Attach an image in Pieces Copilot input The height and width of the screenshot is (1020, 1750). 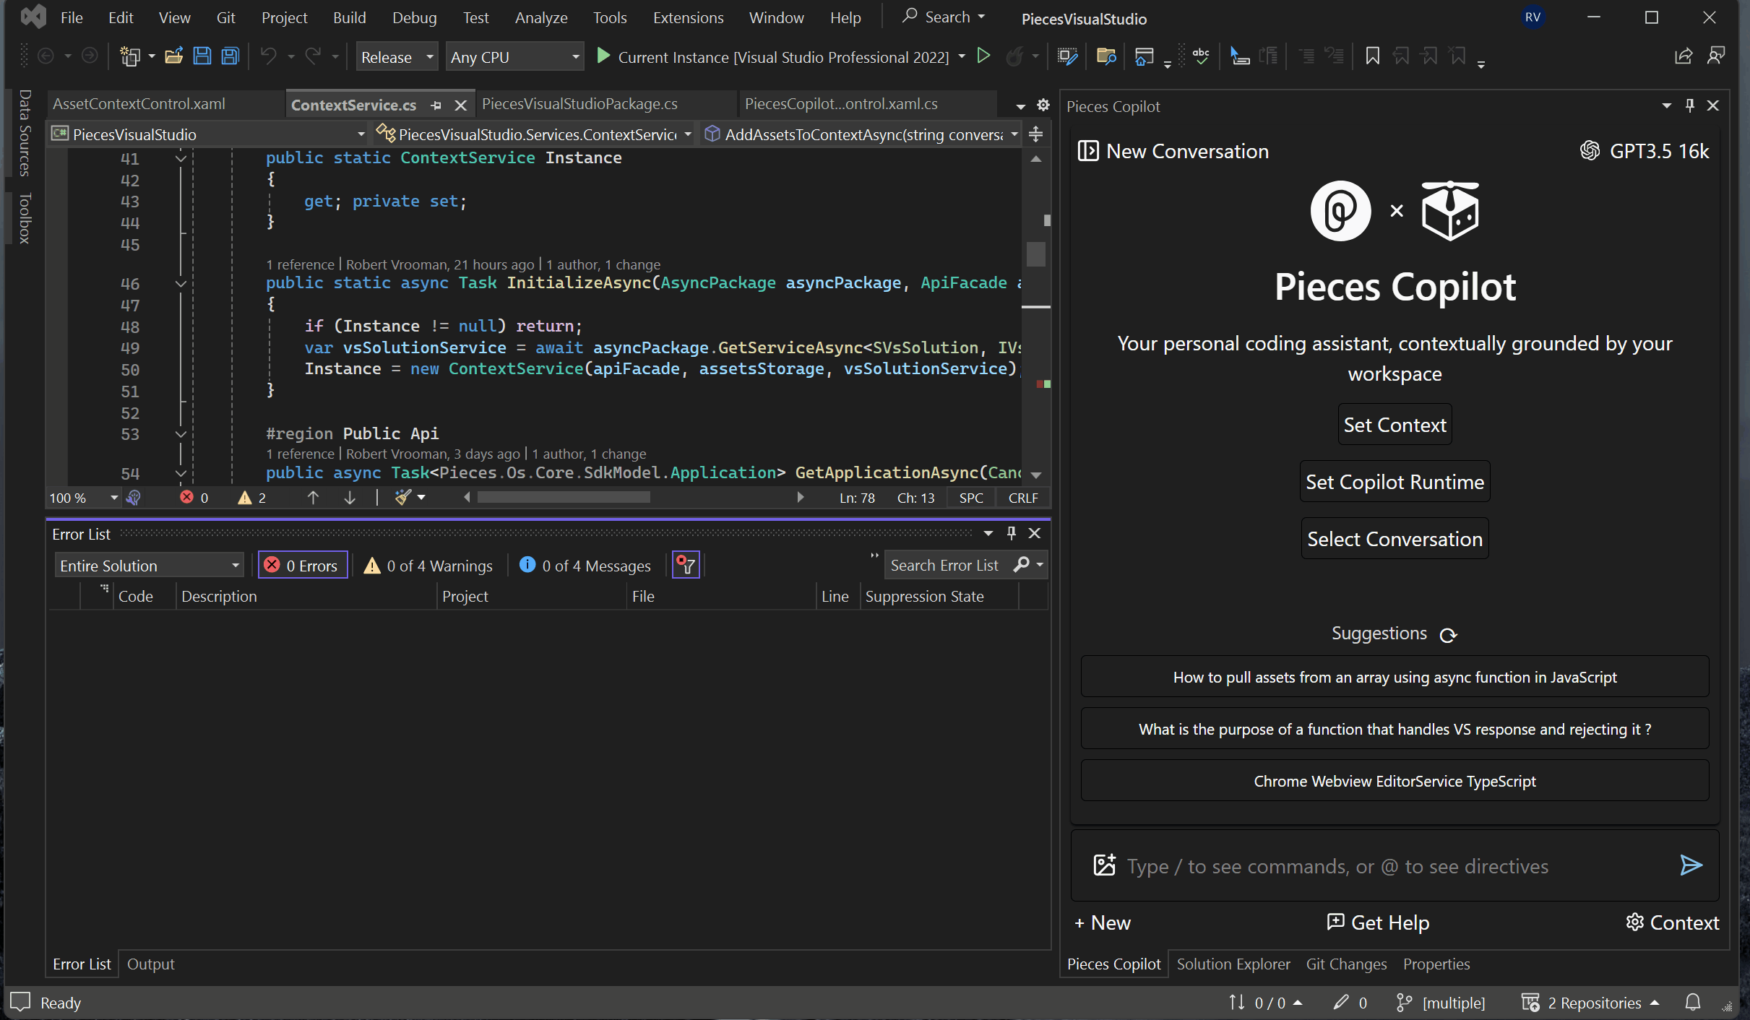[1103, 865]
